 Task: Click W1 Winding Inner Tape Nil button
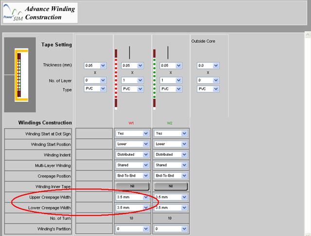pos(132,186)
